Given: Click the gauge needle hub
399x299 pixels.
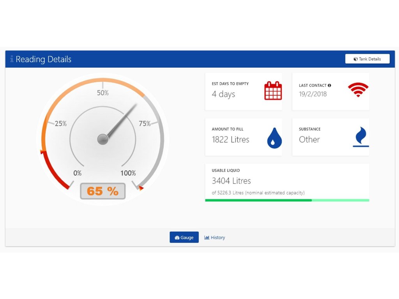Looking at the screenshot, I should [x=103, y=139].
